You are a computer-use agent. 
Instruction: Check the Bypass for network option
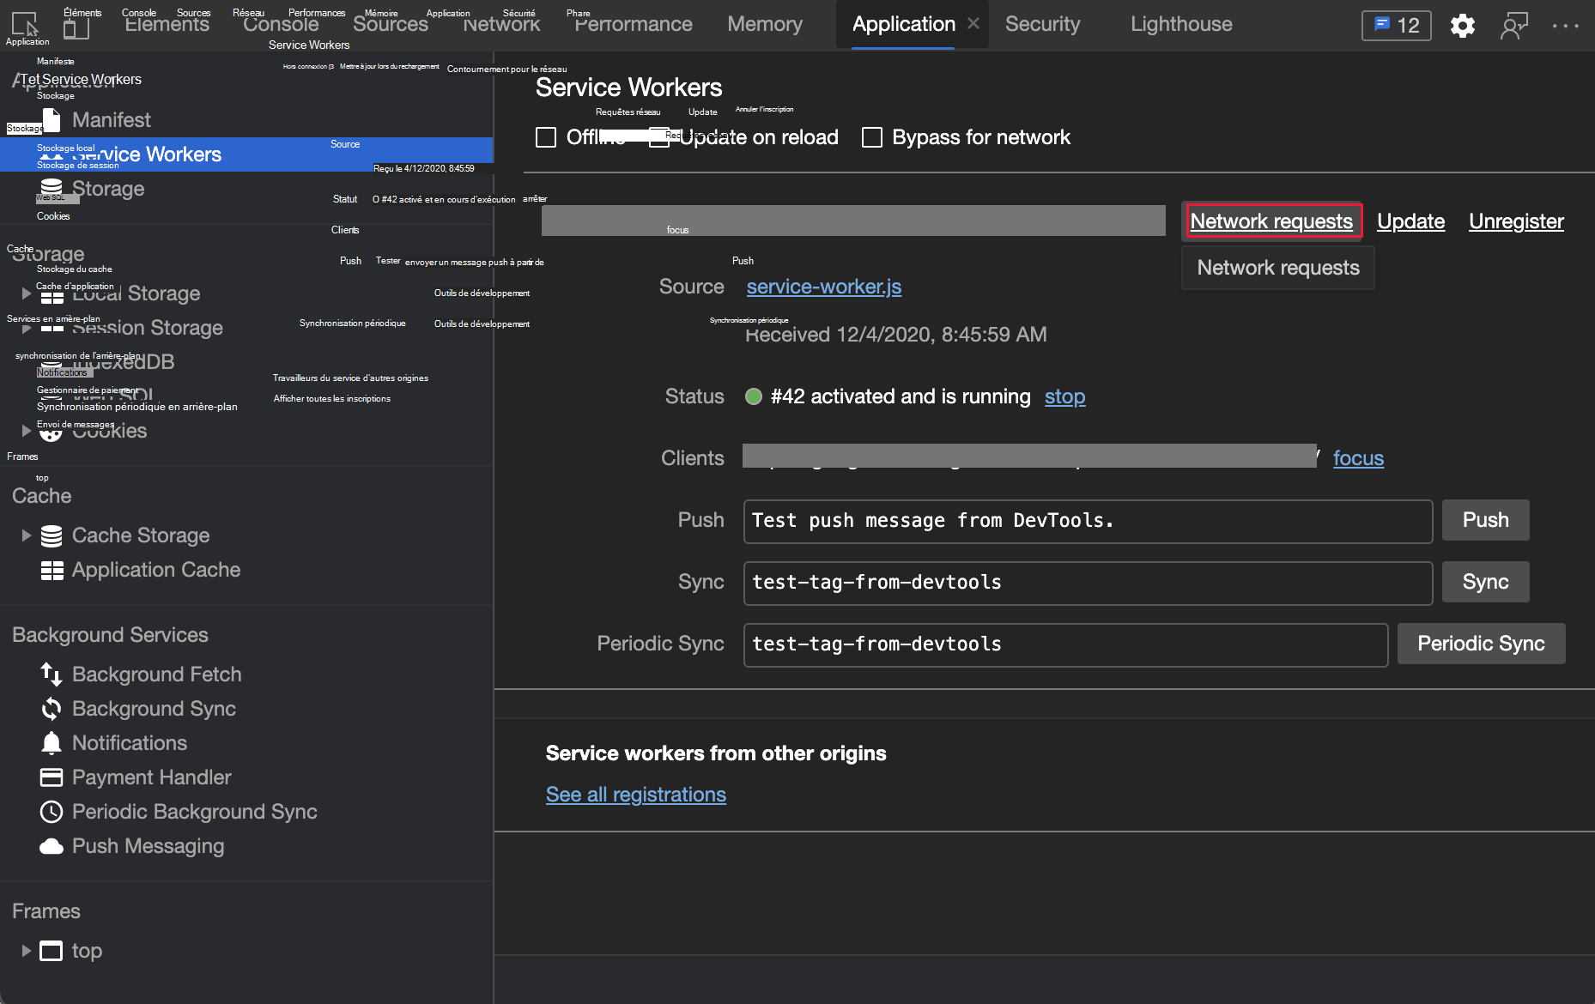pos(872,137)
